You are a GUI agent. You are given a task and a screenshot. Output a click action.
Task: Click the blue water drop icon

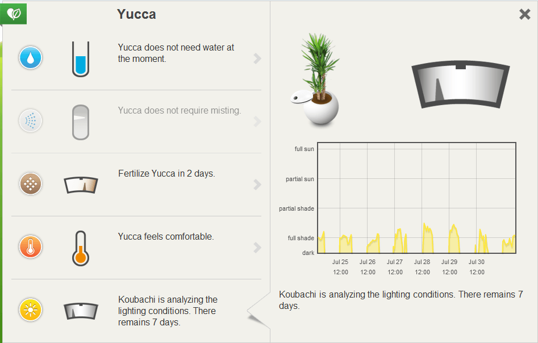coord(31,57)
